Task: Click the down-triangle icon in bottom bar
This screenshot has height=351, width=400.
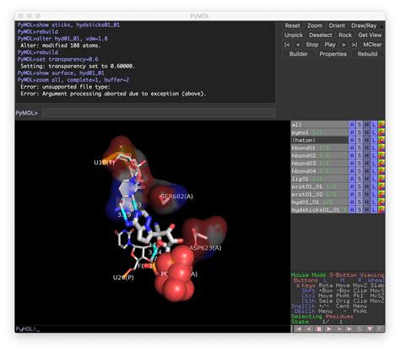Action: (x=370, y=329)
